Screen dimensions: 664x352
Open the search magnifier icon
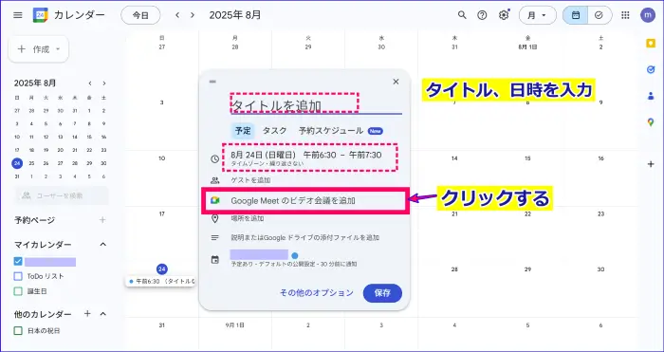pos(462,15)
